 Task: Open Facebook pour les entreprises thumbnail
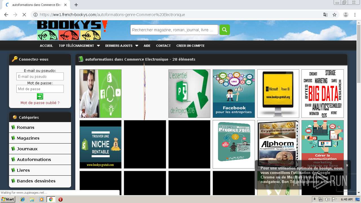(x=234, y=94)
